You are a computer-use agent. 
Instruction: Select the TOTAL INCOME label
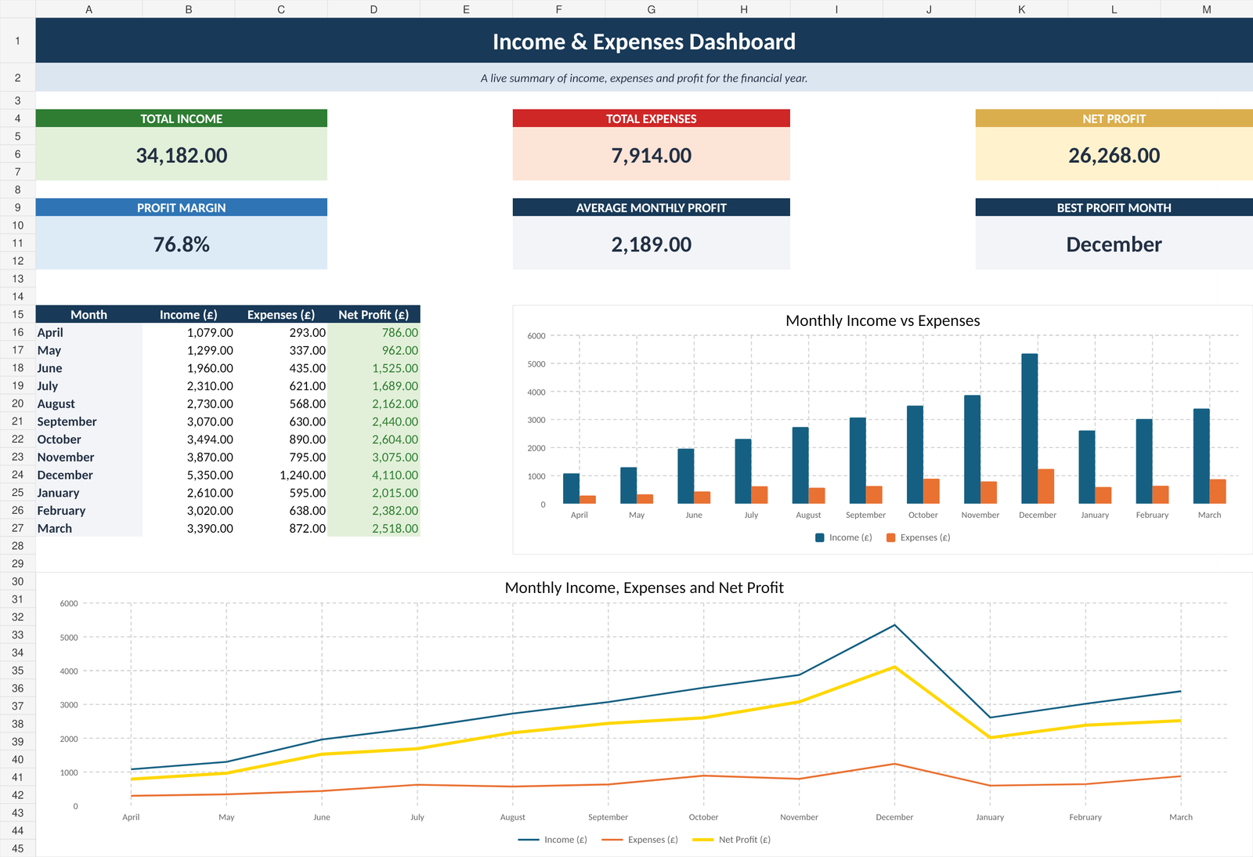coord(182,118)
